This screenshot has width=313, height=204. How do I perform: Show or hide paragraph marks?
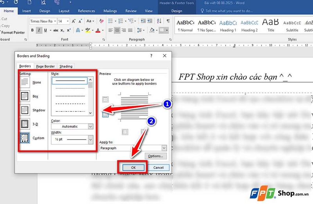pos(168,21)
